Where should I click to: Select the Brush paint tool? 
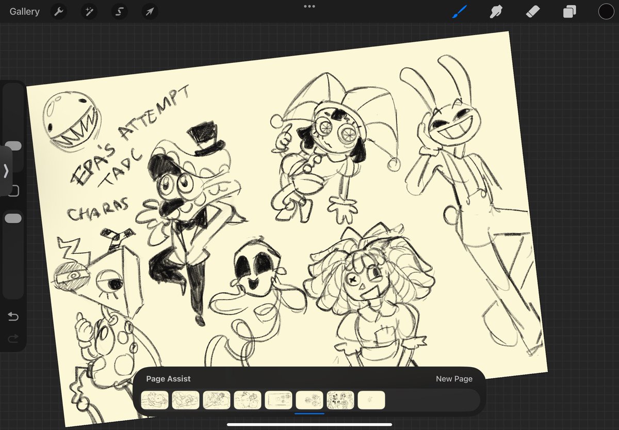coord(459,12)
